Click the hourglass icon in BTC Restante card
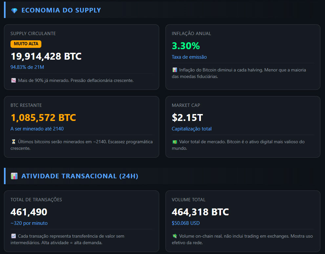This screenshot has height=254, width=325. (x=13, y=142)
